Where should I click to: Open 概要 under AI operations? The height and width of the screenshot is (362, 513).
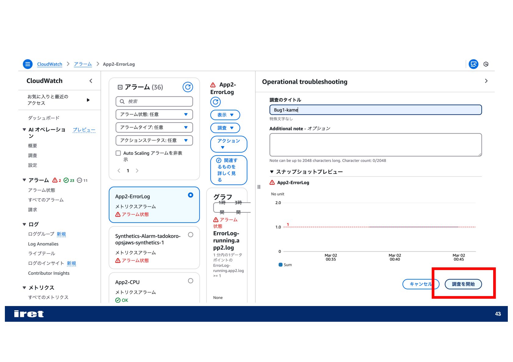pyautogui.click(x=33, y=146)
